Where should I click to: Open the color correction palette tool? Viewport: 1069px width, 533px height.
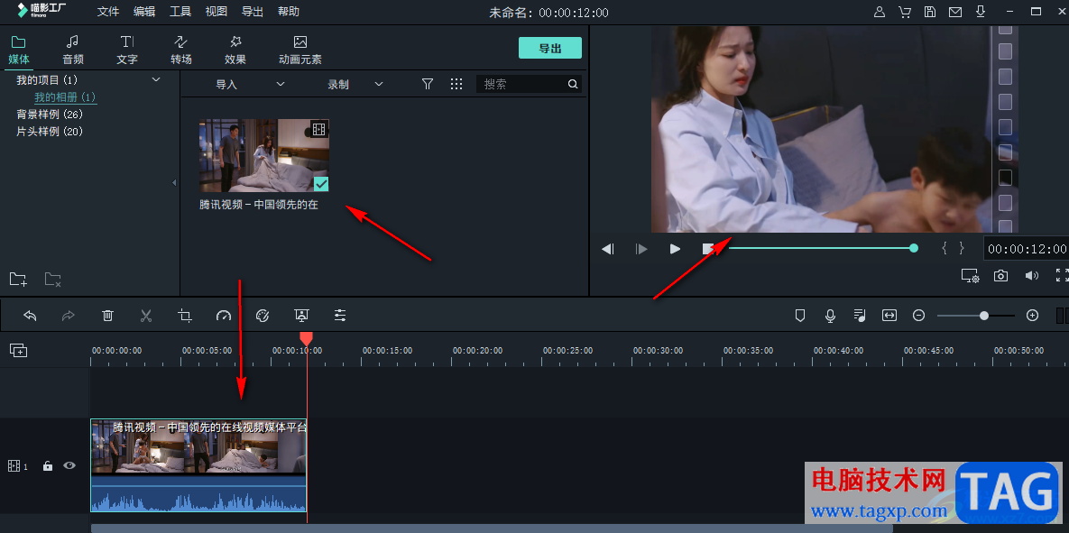[263, 315]
